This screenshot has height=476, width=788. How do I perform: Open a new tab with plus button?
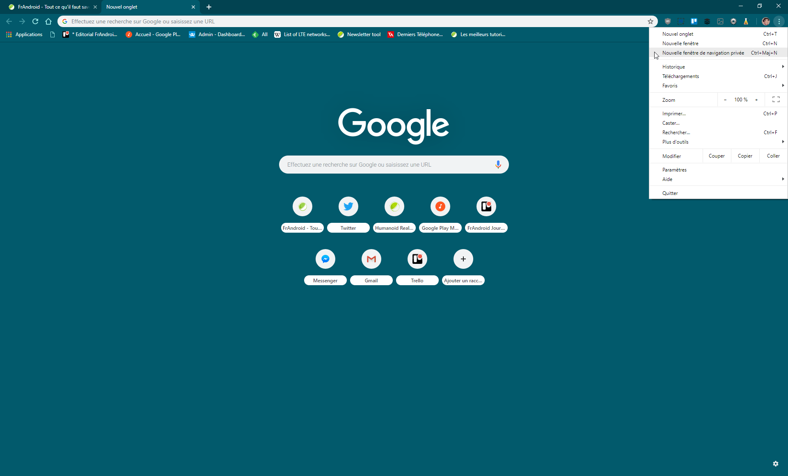coord(209,7)
